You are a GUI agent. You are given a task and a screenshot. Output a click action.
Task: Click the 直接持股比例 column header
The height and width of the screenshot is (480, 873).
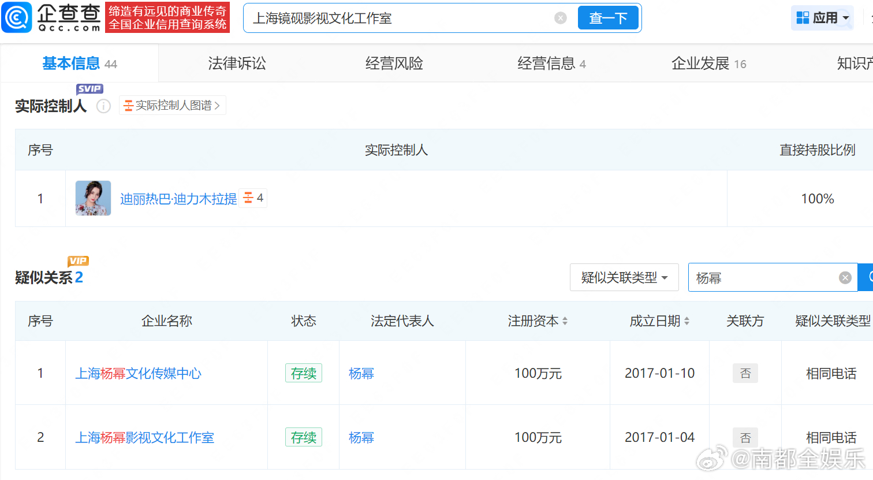pyautogui.click(x=818, y=150)
